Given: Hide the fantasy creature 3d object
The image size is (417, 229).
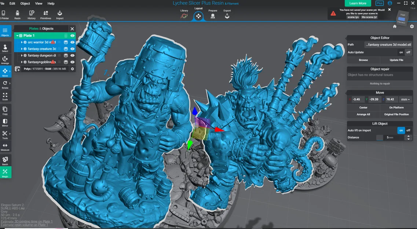Looking at the screenshot, I should (x=72, y=49).
